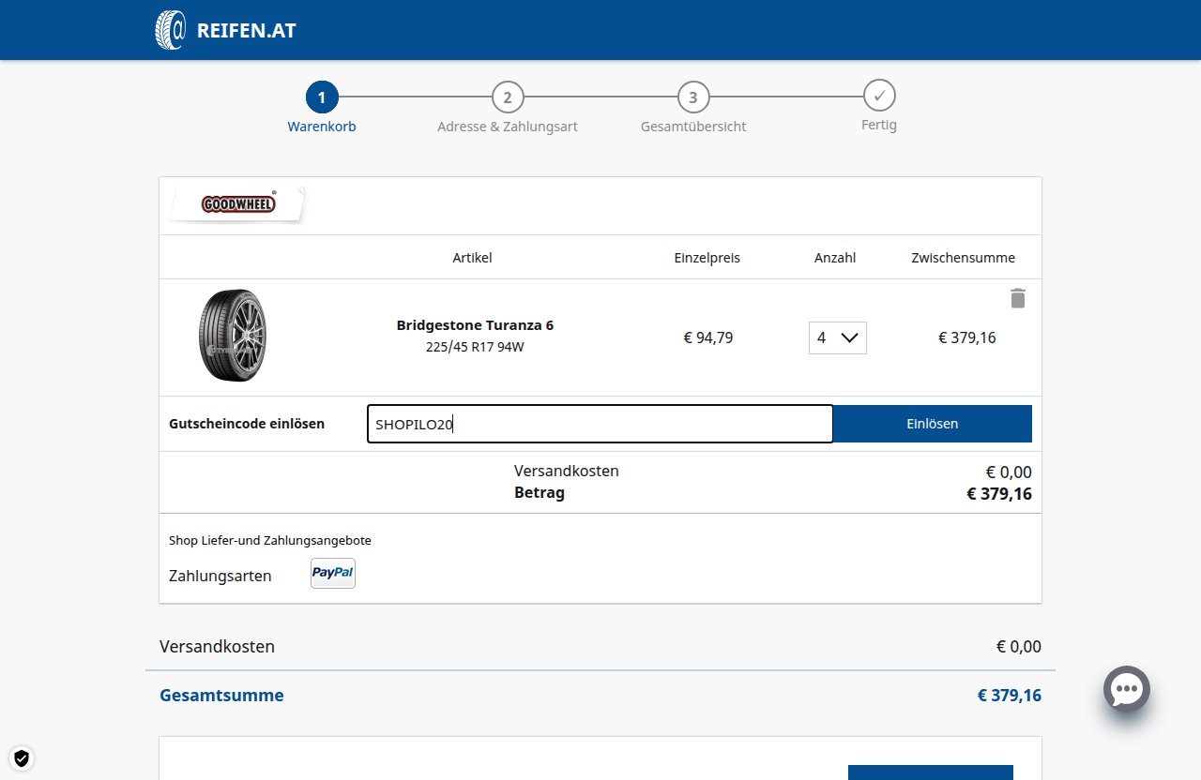Open the REIFEN.AT homepage via tire logo
Screen dimensions: 1201x780
pyautogui.click(x=171, y=30)
